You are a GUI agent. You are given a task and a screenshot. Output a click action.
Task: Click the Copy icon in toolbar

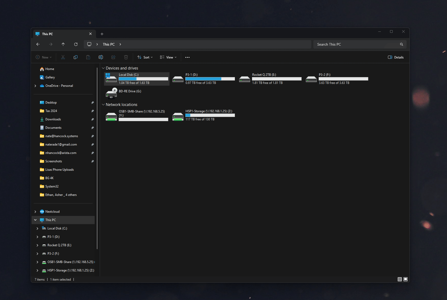[x=76, y=57]
